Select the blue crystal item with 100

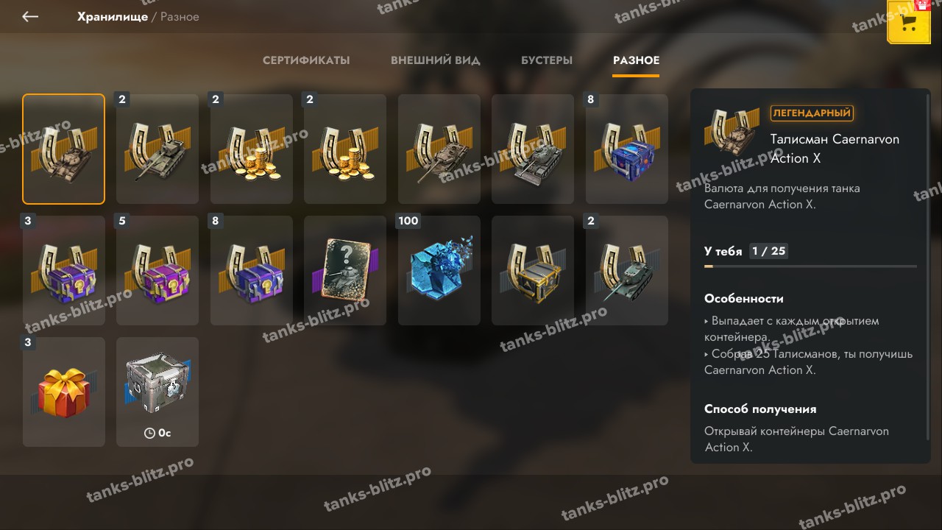439,270
